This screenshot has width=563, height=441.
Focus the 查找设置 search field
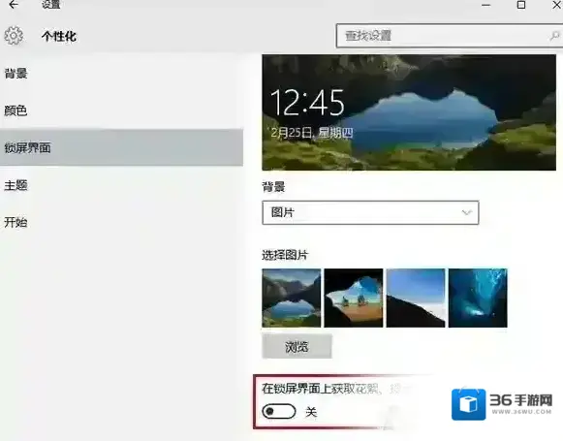[x=450, y=36]
